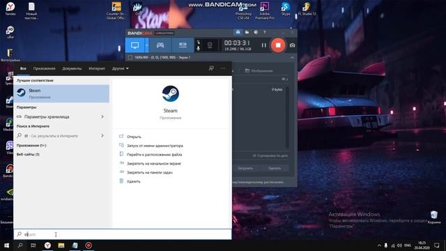Show hidden system tray icons
This screenshot has width=446, height=251.
click(379, 245)
